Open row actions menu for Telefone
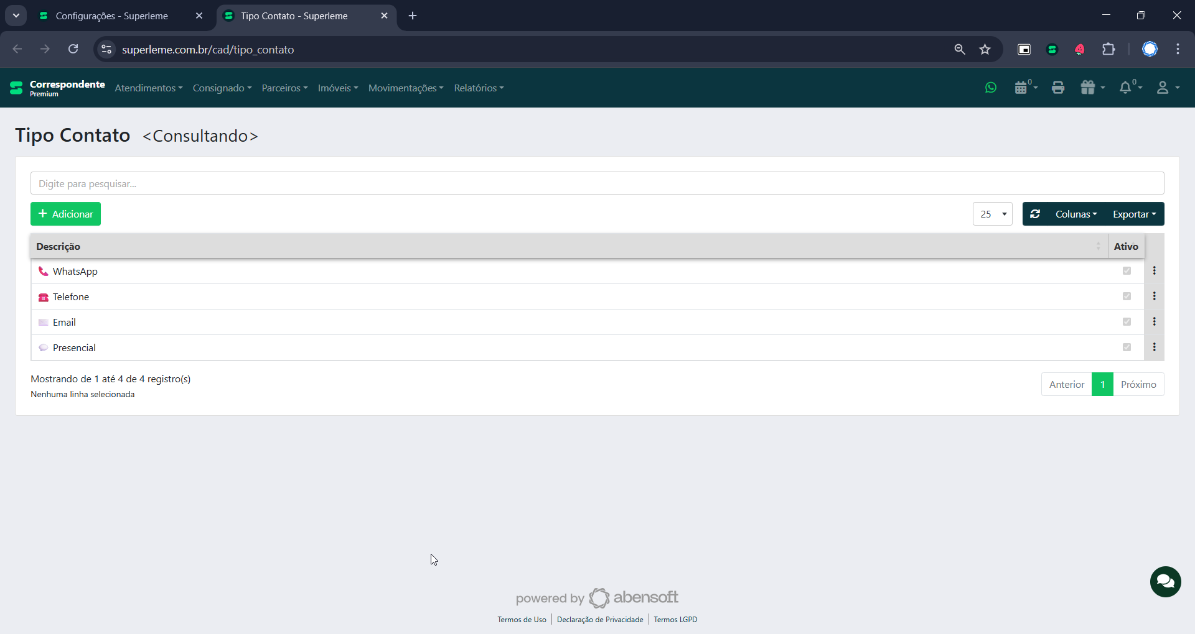1195x634 pixels. coord(1154,296)
